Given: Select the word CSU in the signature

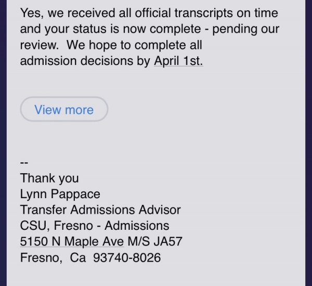Looking at the screenshot, I should coord(33,226).
